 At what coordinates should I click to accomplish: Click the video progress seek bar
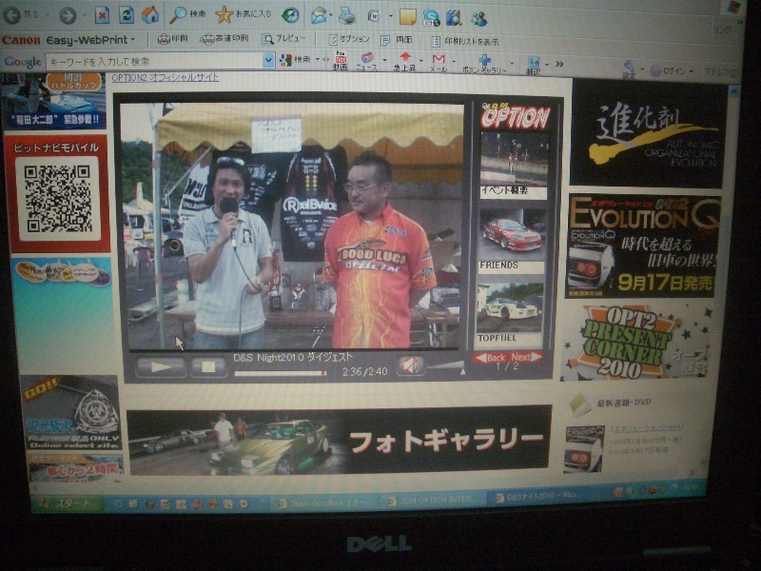click(280, 373)
